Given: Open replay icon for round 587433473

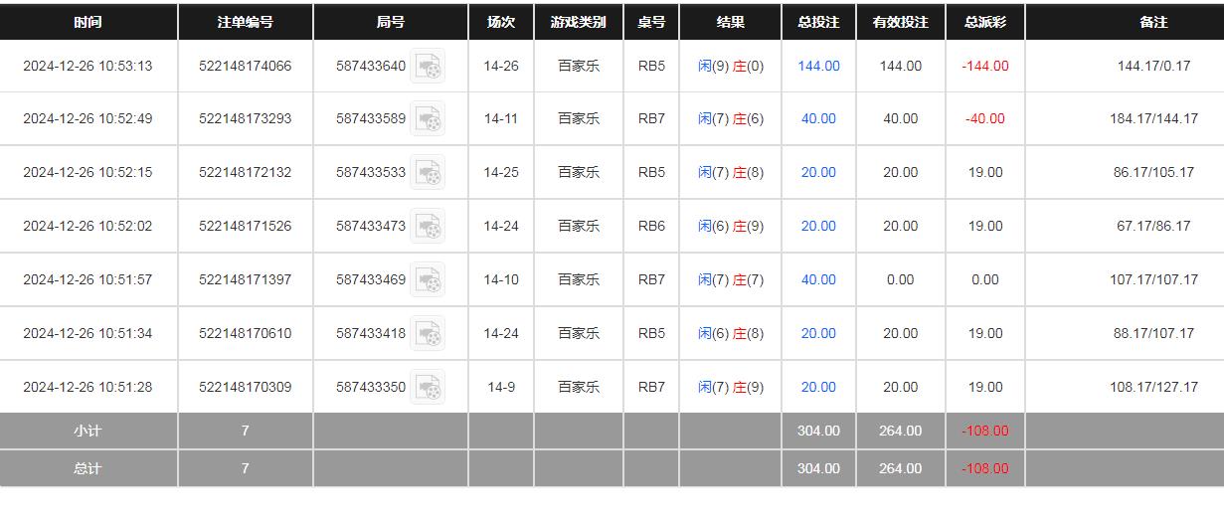Looking at the screenshot, I should tap(428, 227).
